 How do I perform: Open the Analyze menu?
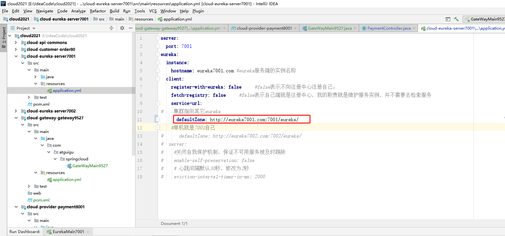coord(79,11)
